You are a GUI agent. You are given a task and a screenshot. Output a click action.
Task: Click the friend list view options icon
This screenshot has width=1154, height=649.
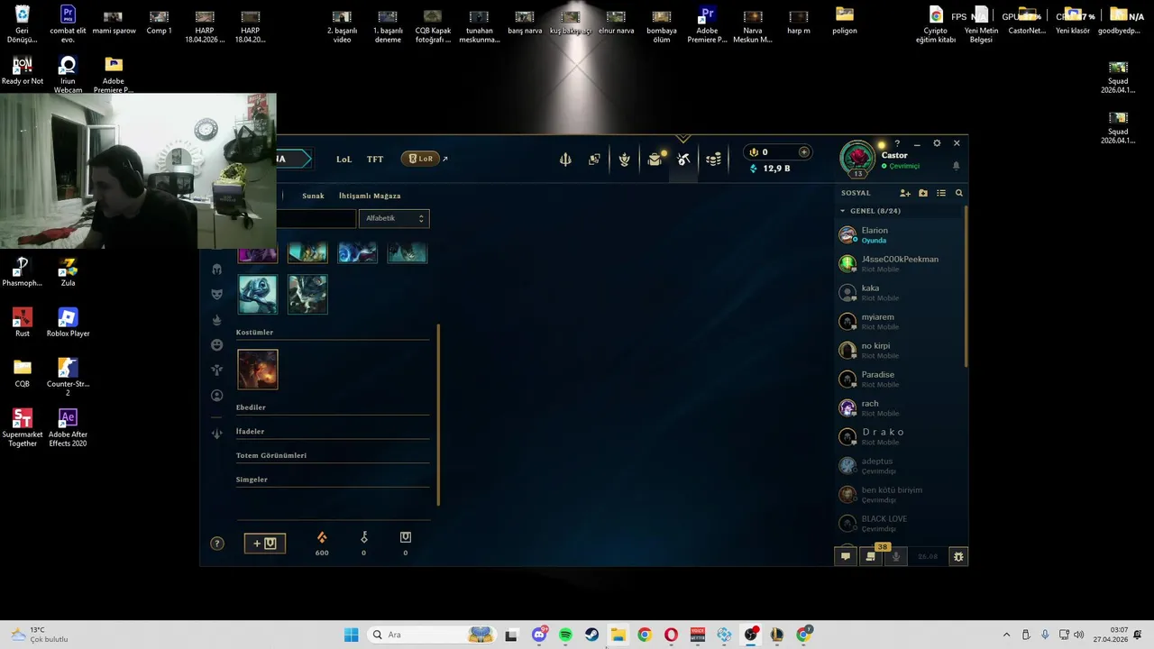click(x=941, y=193)
